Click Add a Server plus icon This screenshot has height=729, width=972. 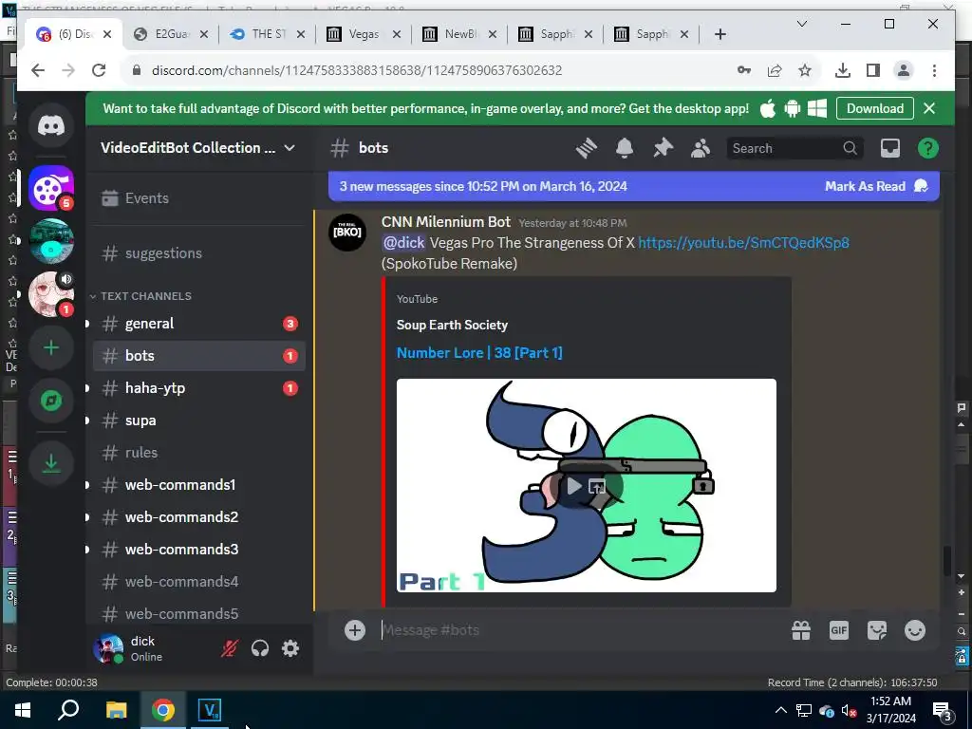pos(51,347)
